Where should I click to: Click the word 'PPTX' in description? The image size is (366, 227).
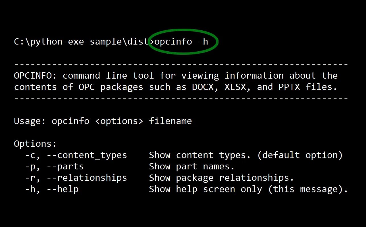(x=289, y=87)
